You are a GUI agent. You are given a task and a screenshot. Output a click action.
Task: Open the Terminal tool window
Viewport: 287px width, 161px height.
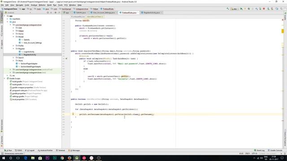61,150
